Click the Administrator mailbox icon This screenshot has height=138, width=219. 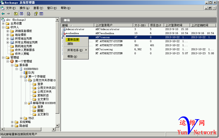click(x=64, y=29)
